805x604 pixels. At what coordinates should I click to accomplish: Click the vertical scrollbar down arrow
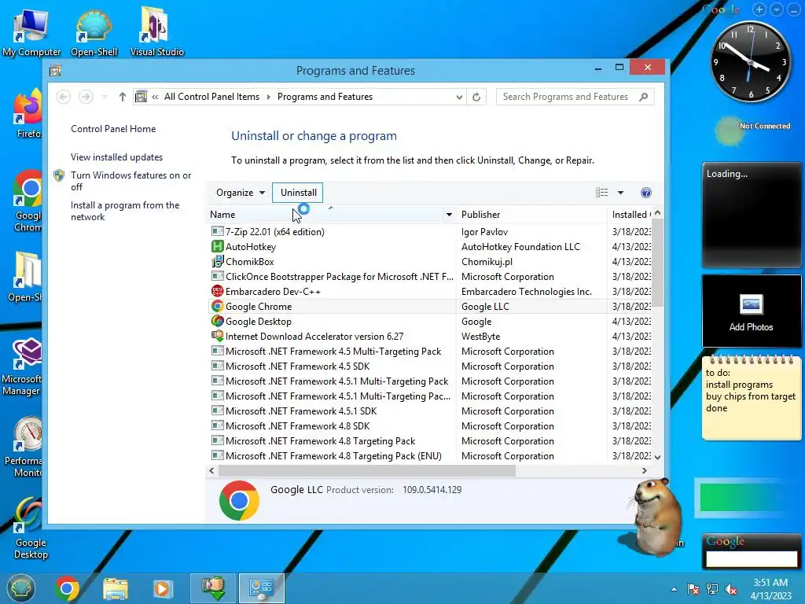(658, 457)
